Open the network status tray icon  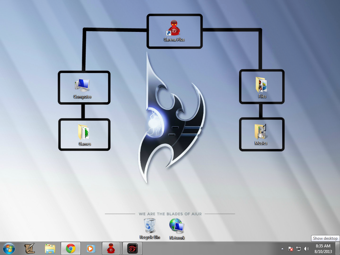(298, 249)
